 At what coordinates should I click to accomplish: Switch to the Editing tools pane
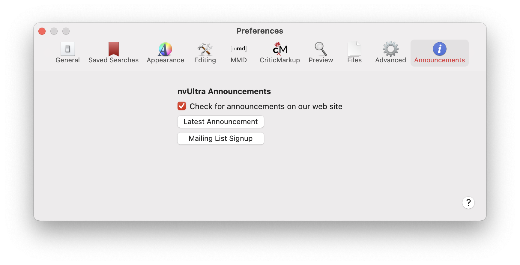click(x=205, y=53)
